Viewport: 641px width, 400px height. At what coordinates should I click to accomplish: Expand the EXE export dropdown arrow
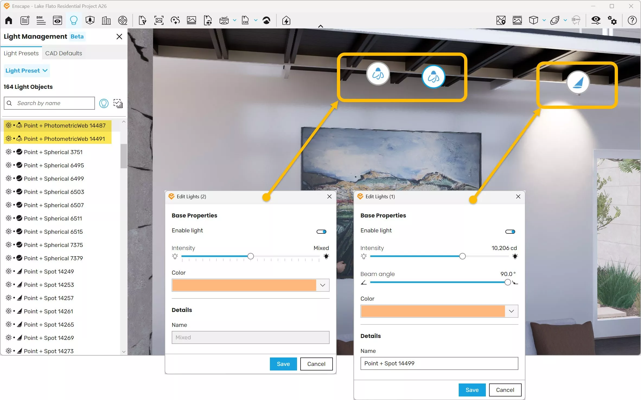click(x=256, y=20)
